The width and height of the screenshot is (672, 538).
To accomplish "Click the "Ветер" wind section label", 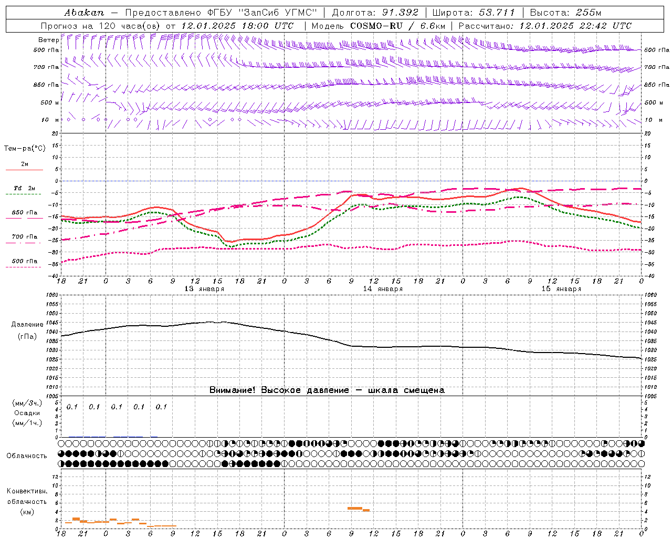I will [x=49, y=40].
